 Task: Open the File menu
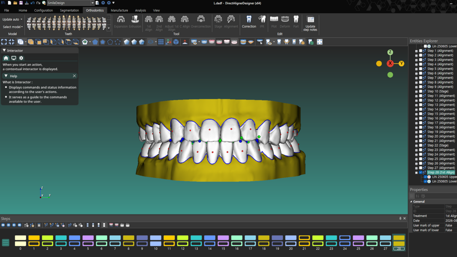[x=6, y=10]
